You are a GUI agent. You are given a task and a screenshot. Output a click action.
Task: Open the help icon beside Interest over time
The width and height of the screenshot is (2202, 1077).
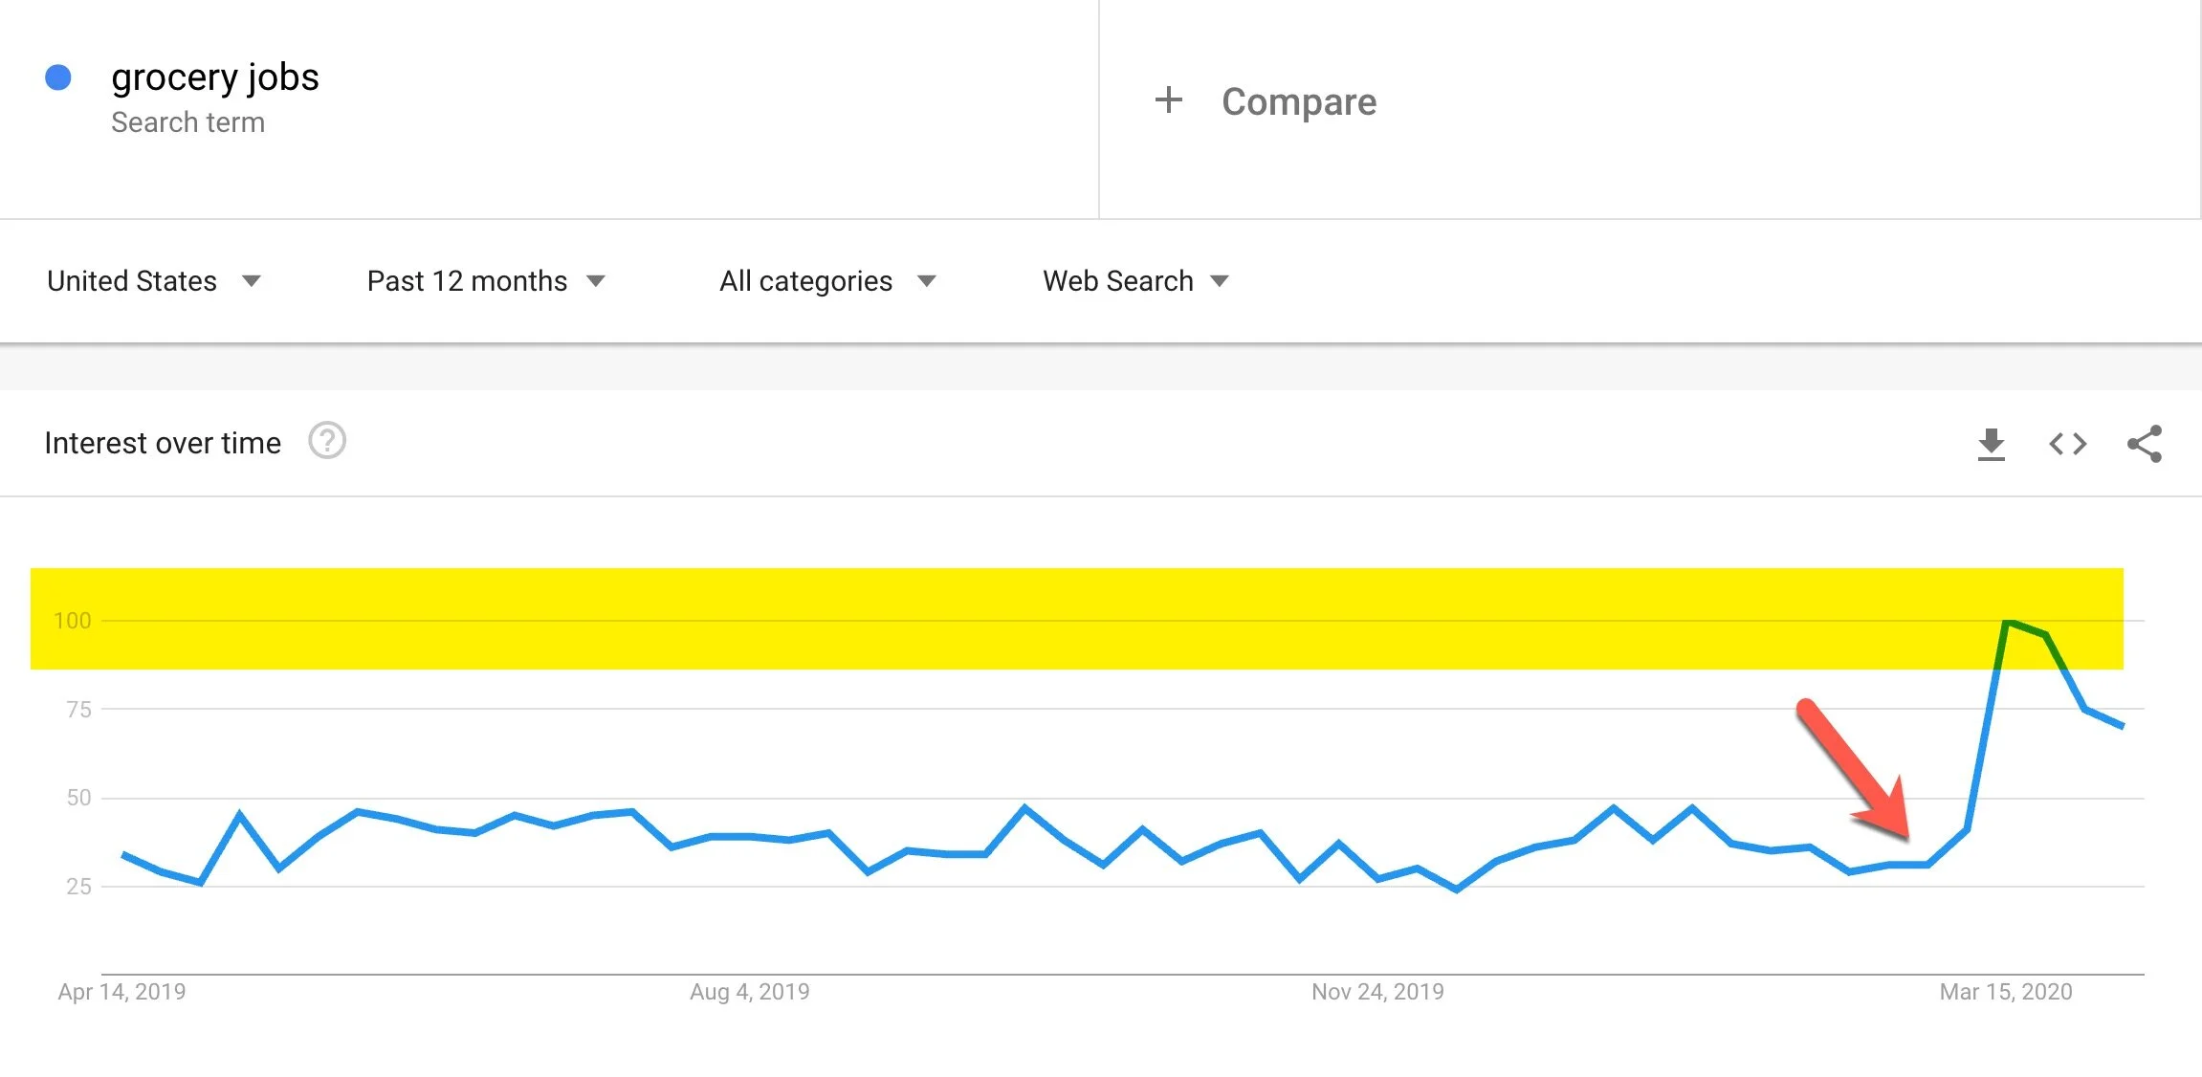pos(327,441)
